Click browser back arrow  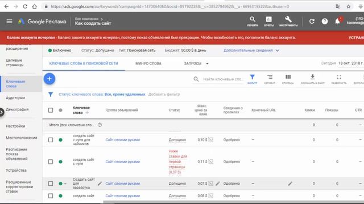pos(6,6)
